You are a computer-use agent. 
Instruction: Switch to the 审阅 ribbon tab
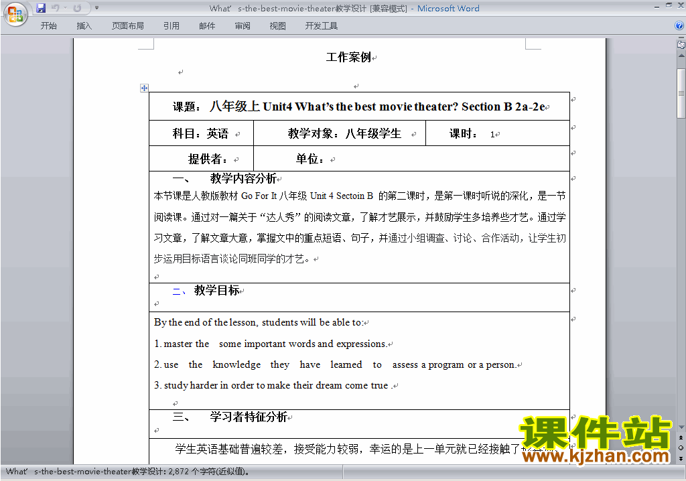[243, 26]
